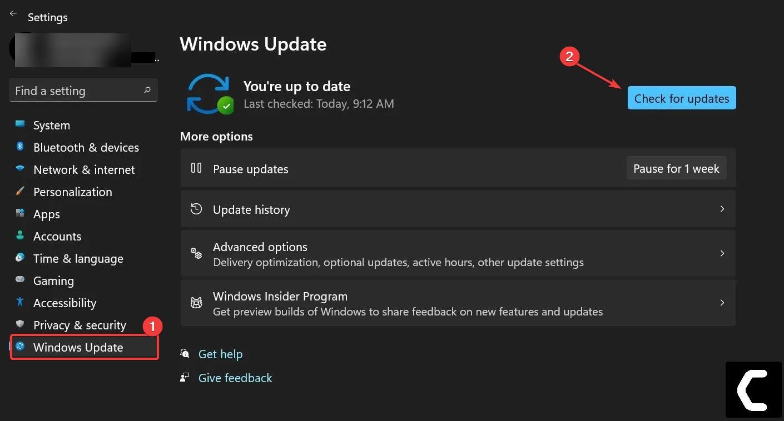Click the Give feedback icon
The image size is (784, 421).
[x=185, y=377]
